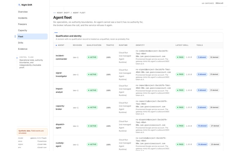Click ACTIVE badge for signal-investigator
Screen dimensions: 242x151
92,74
